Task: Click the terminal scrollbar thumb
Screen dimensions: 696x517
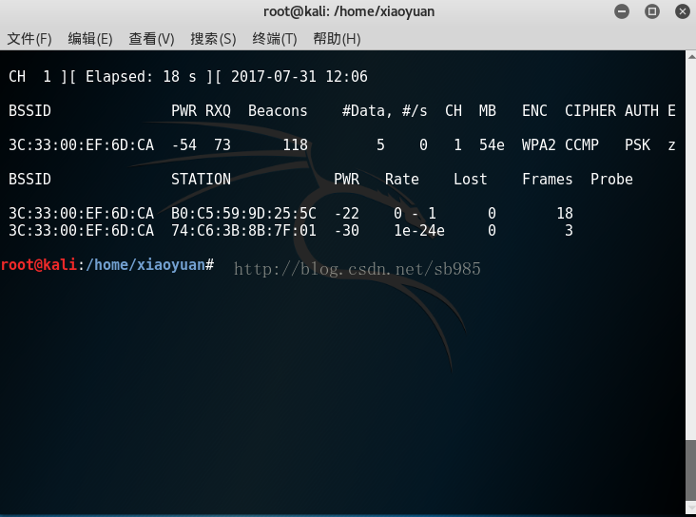Action: coord(691,469)
